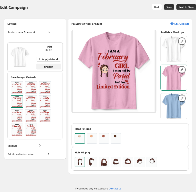196x192 pixels.
Task: Select the darkest skin tone head
Action: [x=116, y=138]
